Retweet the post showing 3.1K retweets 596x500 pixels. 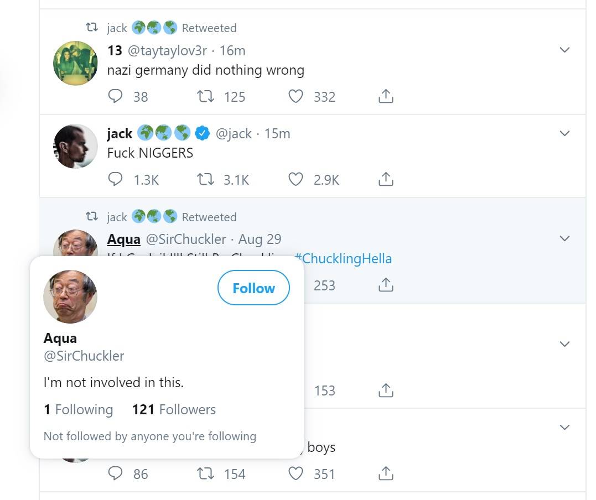point(206,179)
